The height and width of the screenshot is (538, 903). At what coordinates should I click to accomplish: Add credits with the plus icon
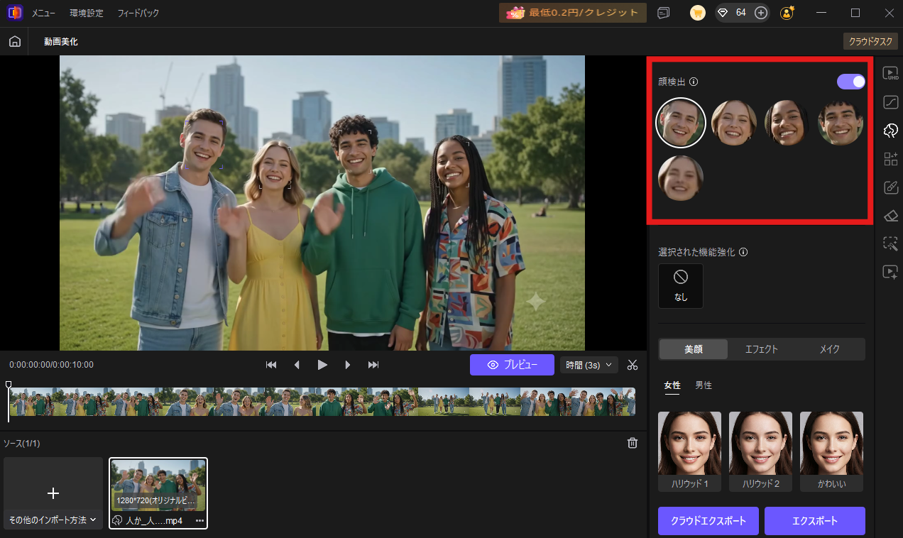[760, 13]
